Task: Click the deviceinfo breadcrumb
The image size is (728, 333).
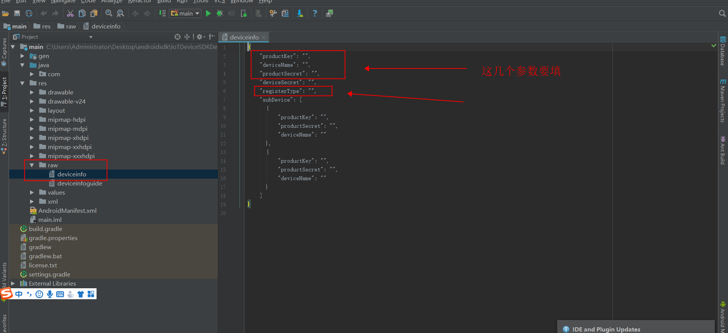Action: [x=102, y=27]
